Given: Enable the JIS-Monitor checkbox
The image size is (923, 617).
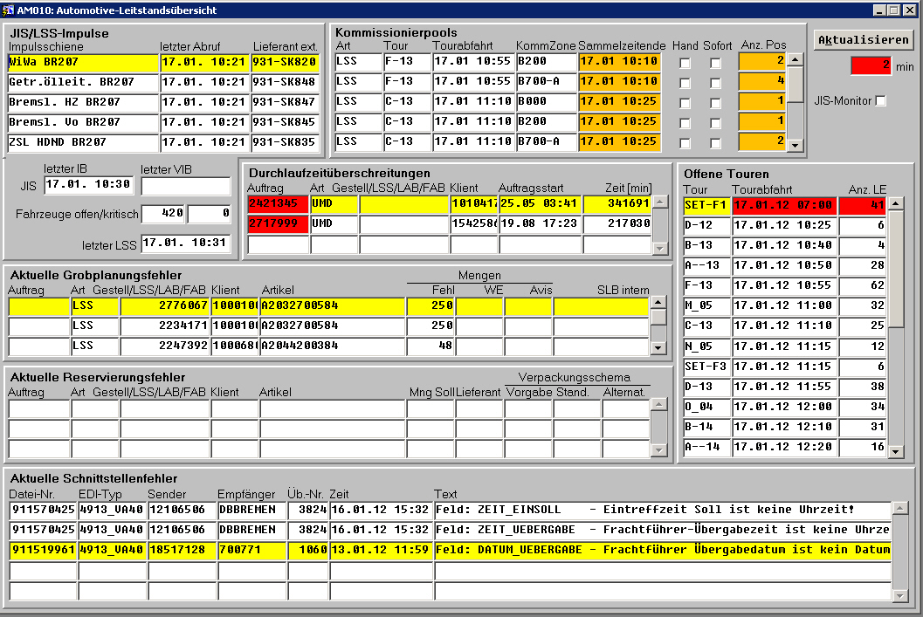Looking at the screenshot, I should point(880,101).
